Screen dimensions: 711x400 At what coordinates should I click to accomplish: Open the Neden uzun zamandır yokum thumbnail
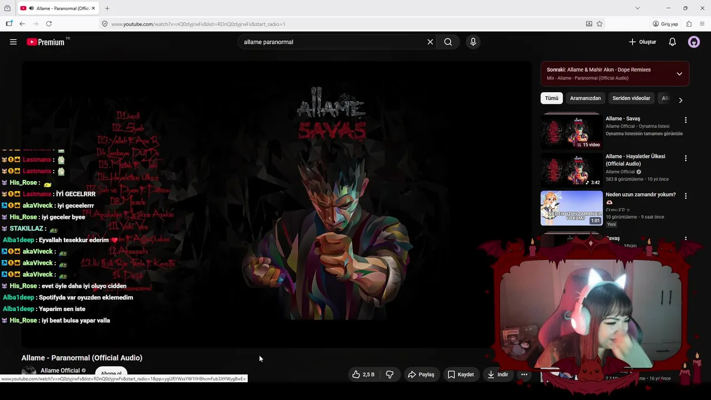[x=572, y=208]
